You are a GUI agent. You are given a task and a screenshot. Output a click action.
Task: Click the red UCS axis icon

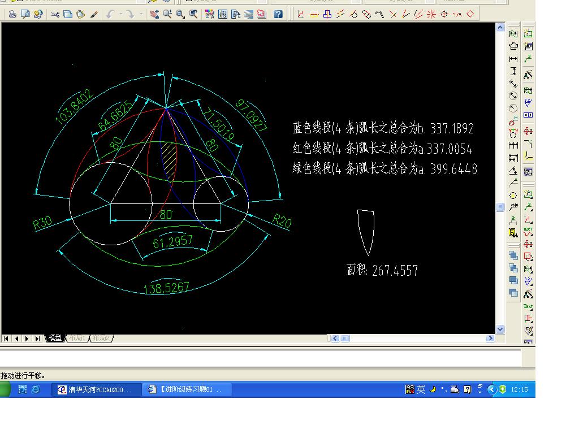(x=301, y=14)
